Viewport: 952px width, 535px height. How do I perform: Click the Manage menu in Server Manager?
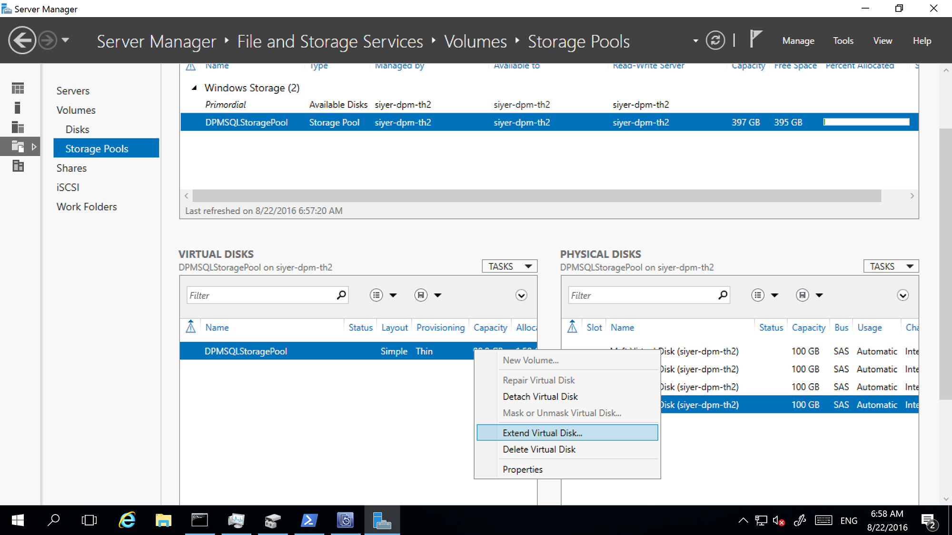[x=800, y=40]
